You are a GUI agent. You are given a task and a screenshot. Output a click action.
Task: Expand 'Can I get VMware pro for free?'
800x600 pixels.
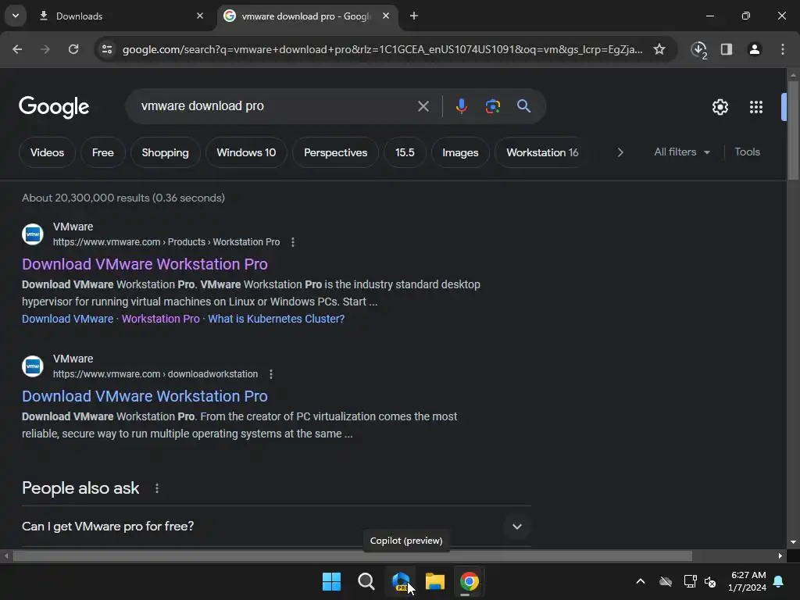tap(277, 527)
